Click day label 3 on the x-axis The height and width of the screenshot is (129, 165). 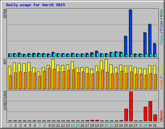[20, 125]
